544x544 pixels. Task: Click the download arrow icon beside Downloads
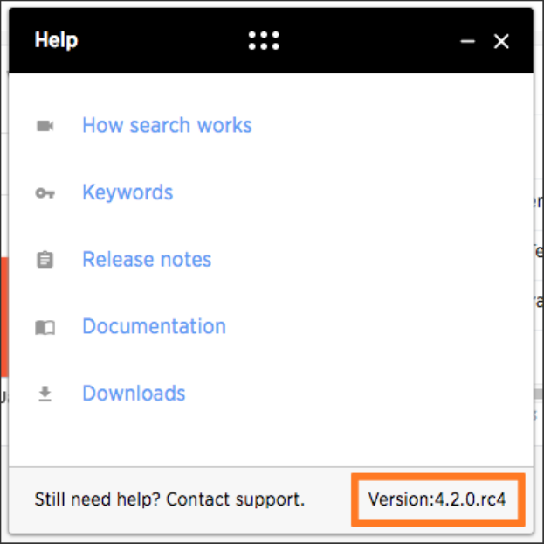click(45, 394)
